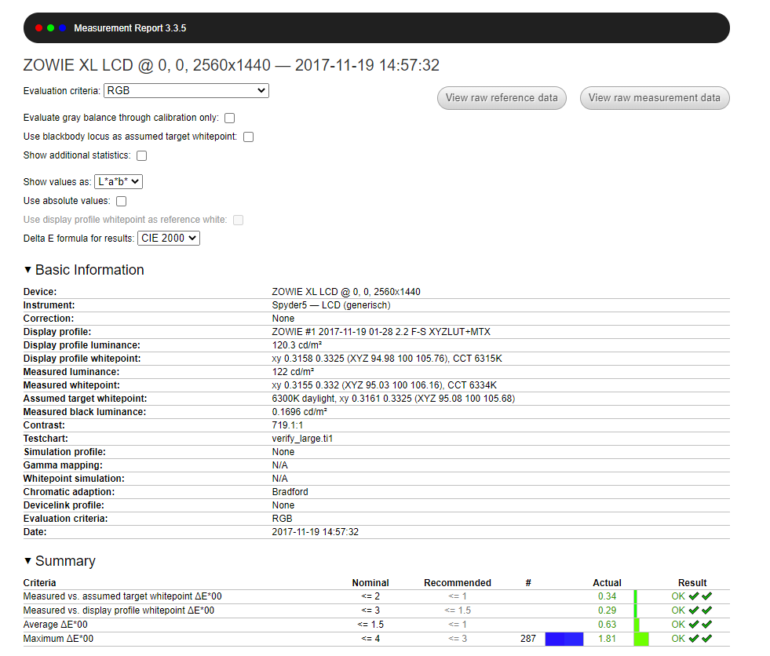This screenshot has width=770, height=656.
Task: Click Maximum ΔE*00 criteria label
Action: coord(58,639)
